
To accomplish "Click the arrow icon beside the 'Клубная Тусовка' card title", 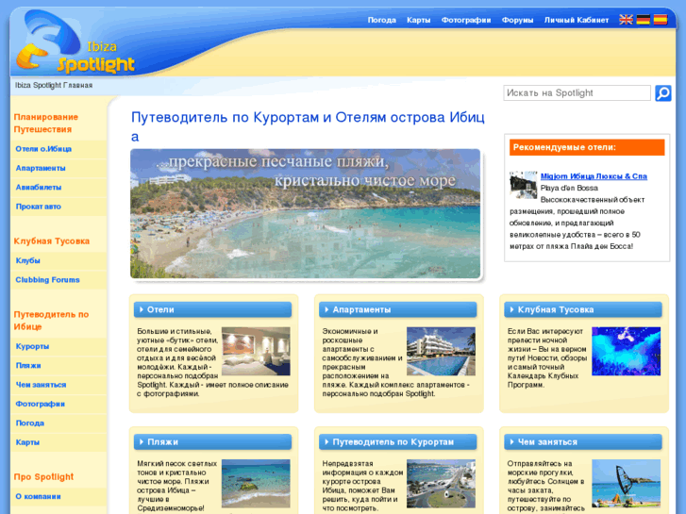I will (x=511, y=309).
